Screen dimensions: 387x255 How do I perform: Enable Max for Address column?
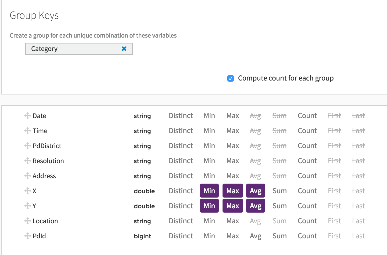(x=233, y=176)
